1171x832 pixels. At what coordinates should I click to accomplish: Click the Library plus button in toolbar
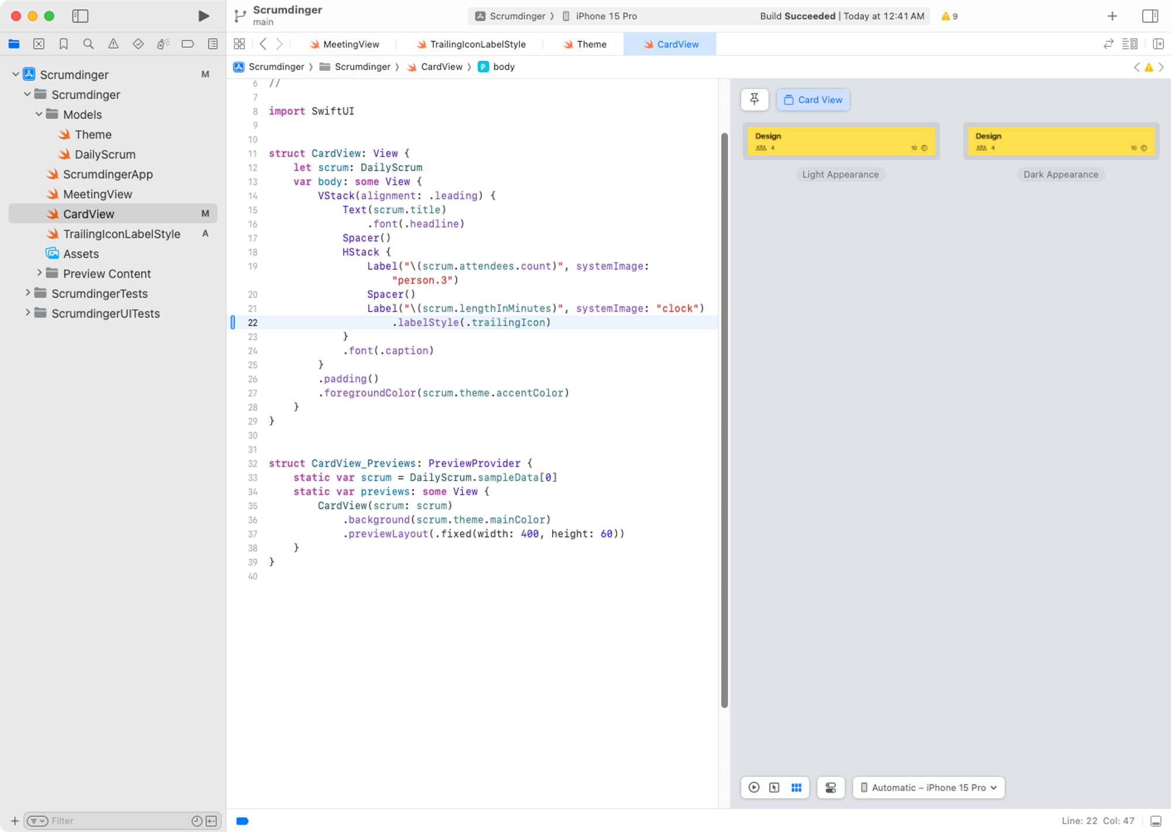pos(1112,16)
